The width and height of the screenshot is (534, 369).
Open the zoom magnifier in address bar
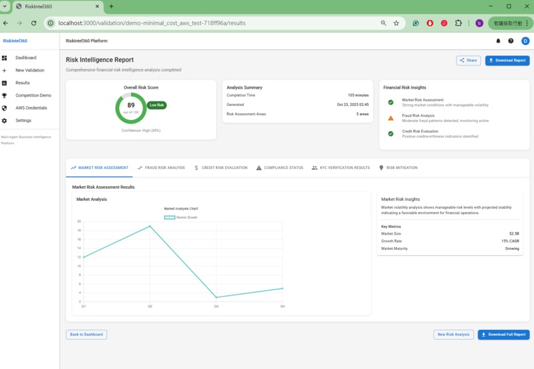click(x=384, y=23)
